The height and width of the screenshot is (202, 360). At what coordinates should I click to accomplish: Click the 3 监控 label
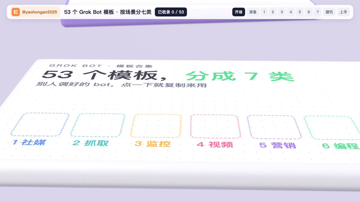152,144
